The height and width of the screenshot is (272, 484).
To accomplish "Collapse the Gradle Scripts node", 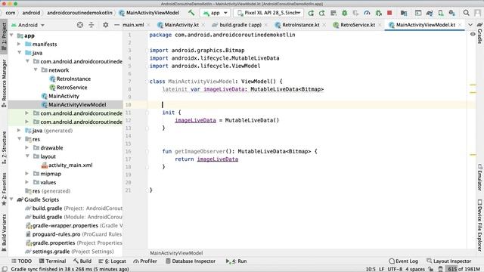I will [11, 199].
